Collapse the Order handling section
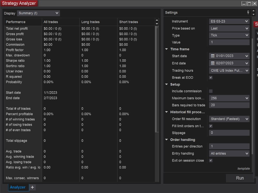 (167, 140)
